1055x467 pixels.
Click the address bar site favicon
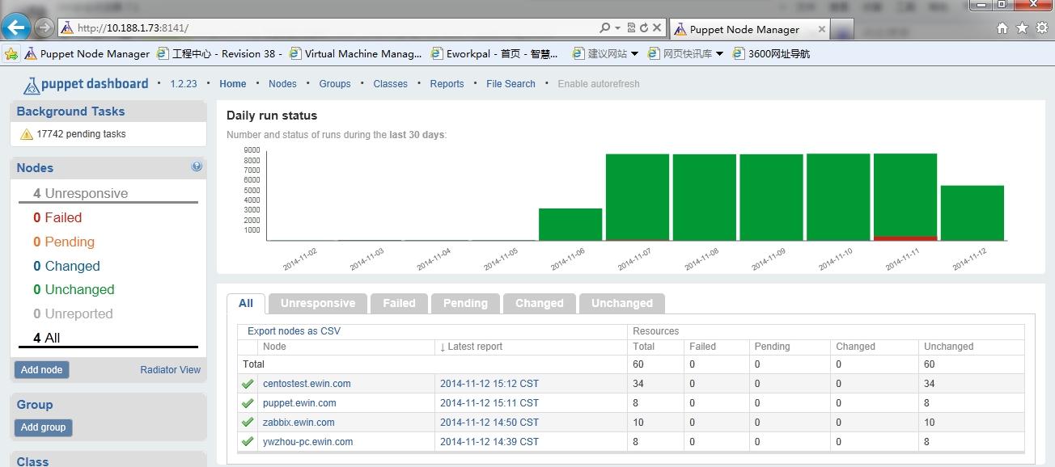(x=68, y=27)
